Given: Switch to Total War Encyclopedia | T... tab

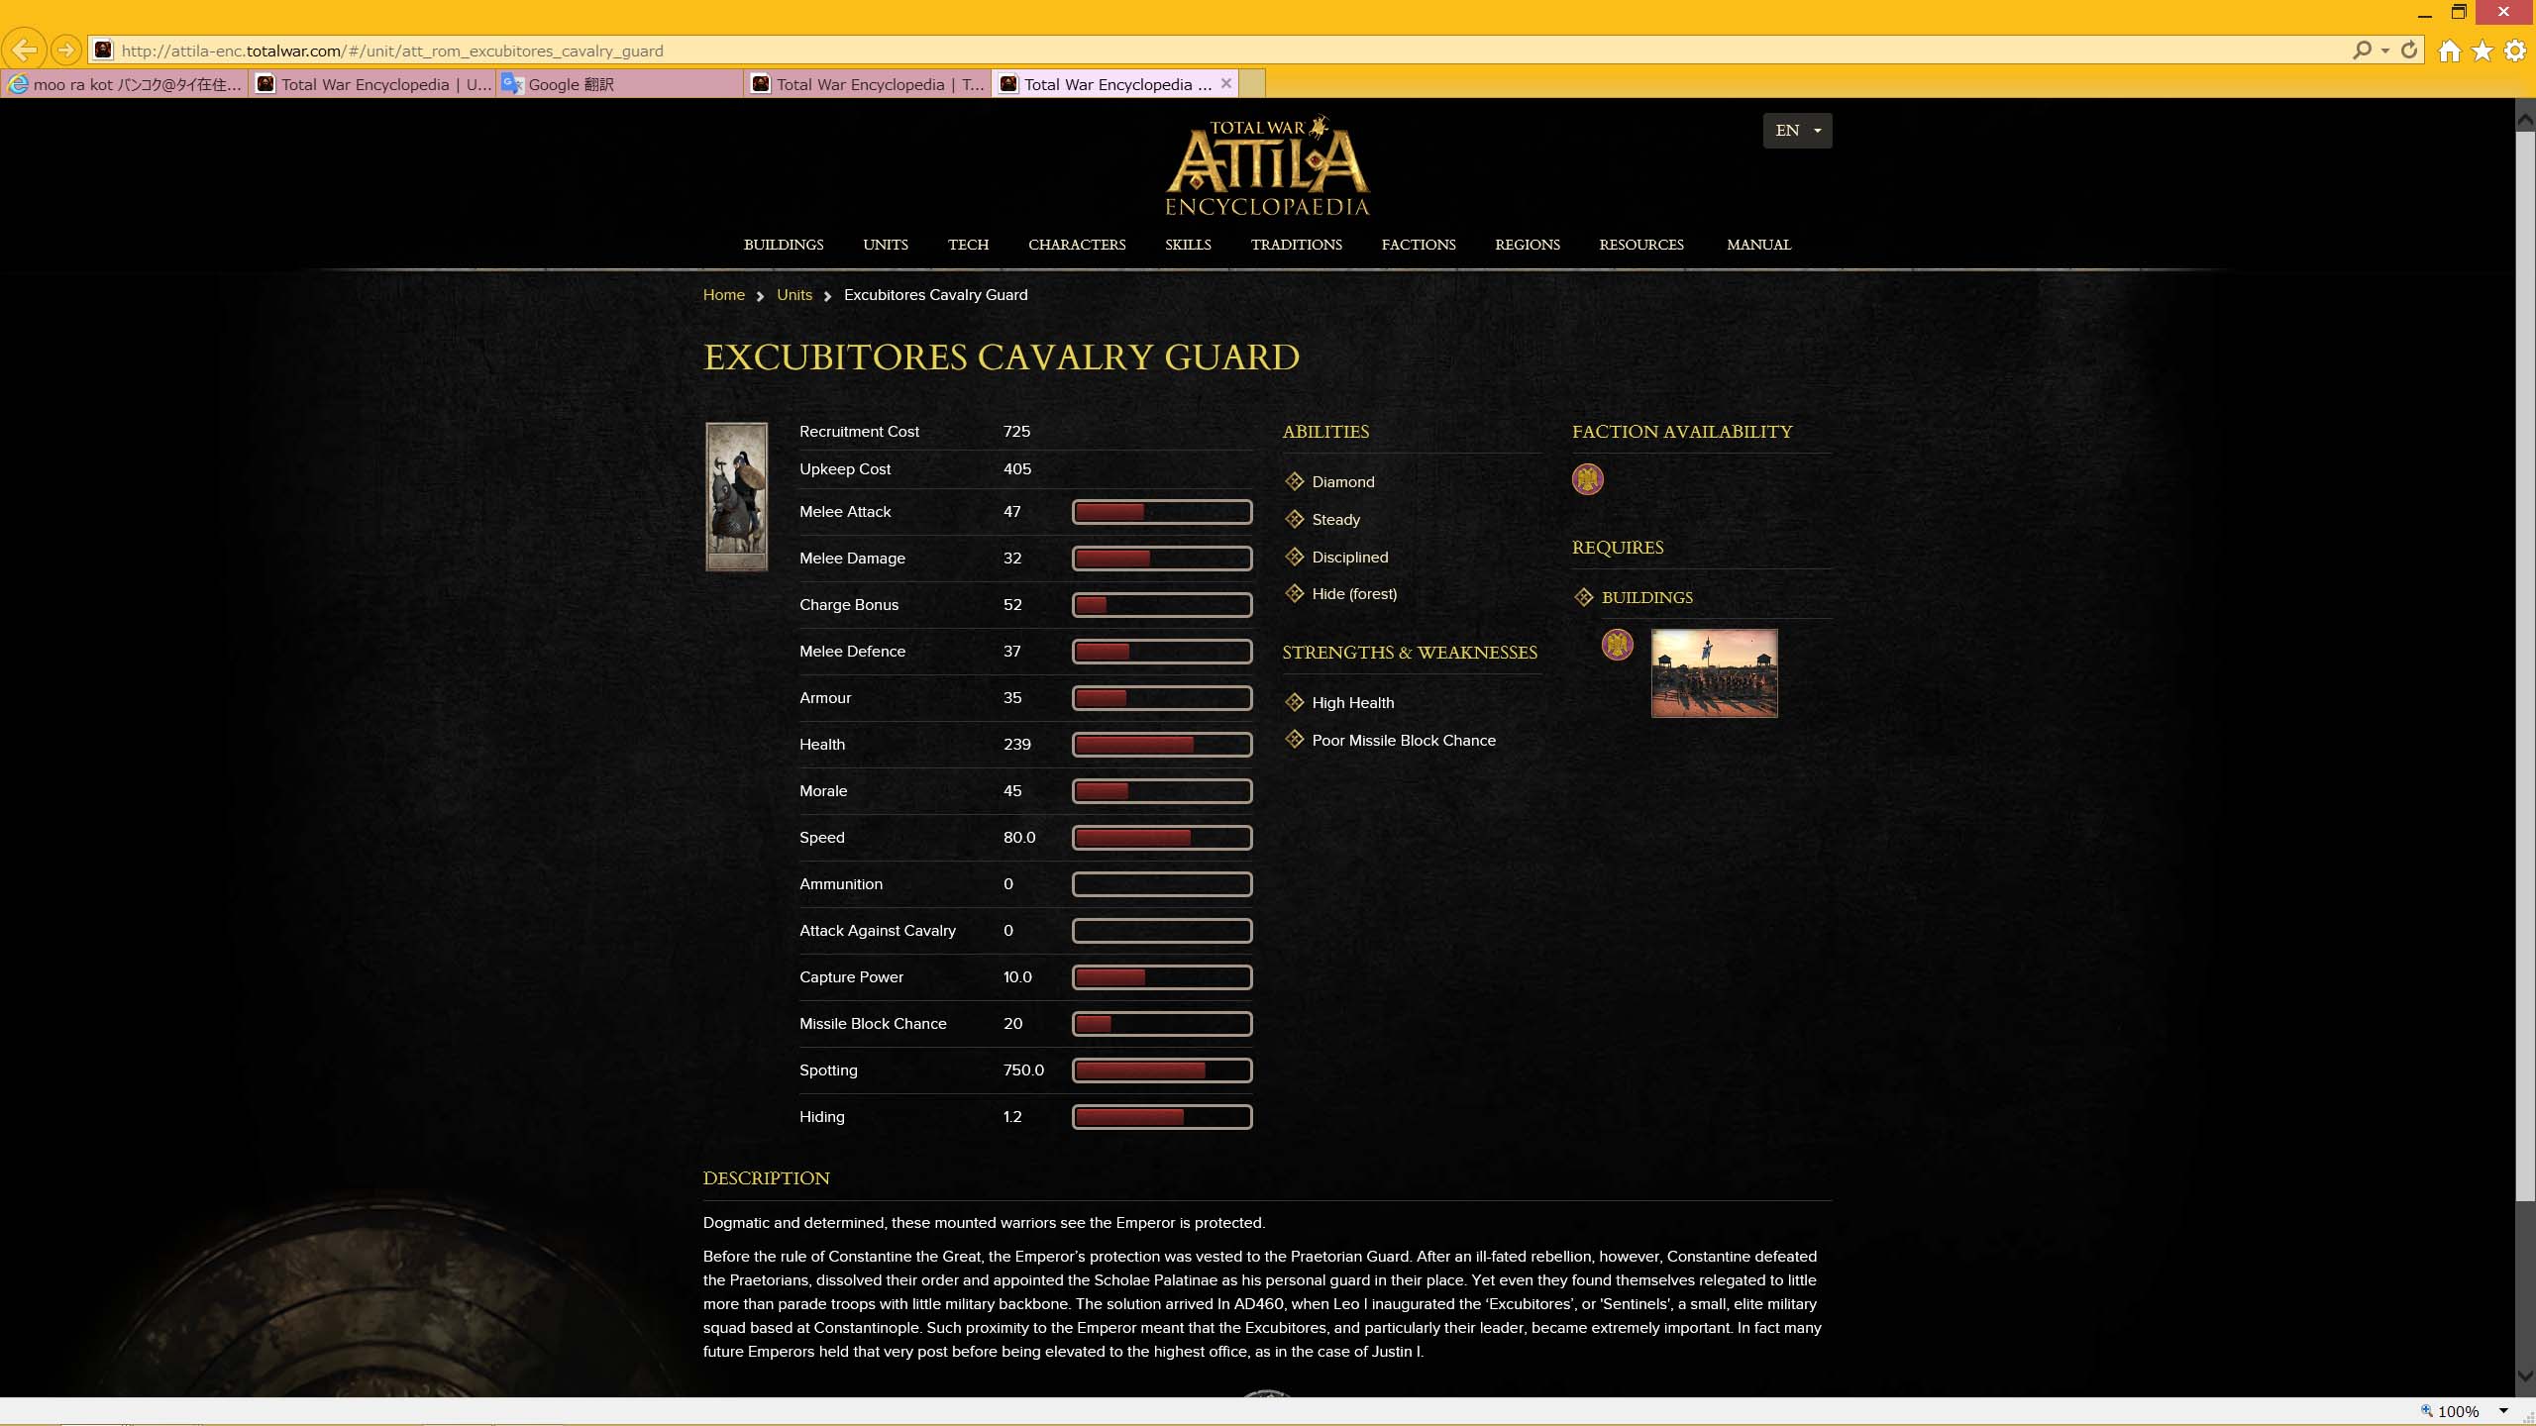Looking at the screenshot, I should click(x=868, y=84).
